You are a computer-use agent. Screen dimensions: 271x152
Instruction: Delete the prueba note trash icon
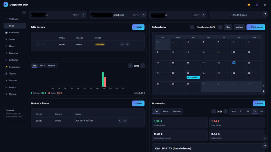(125, 121)
